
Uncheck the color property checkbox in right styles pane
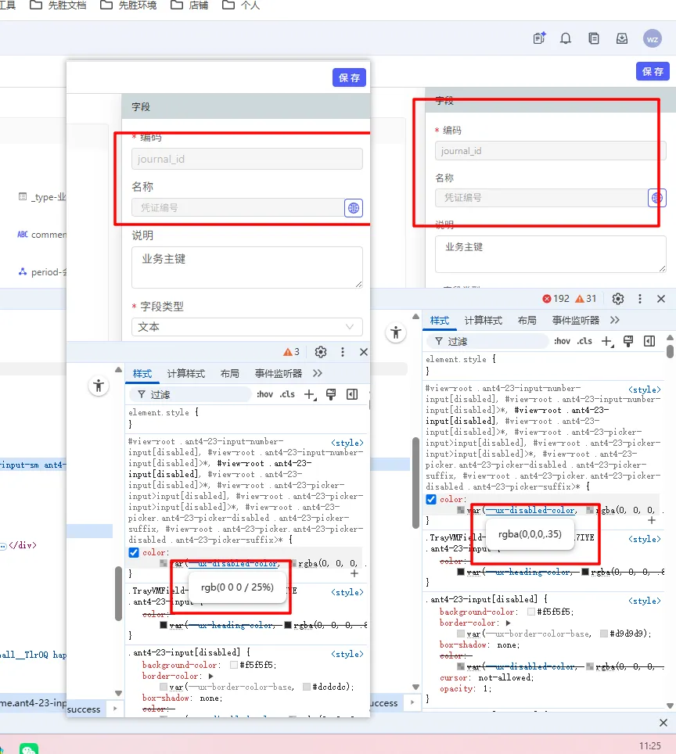431,500
